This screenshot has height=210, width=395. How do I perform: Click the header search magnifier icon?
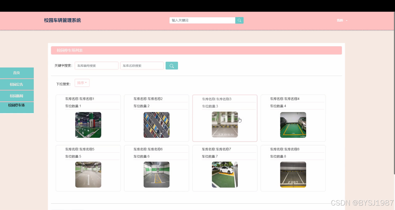(239, 20)
